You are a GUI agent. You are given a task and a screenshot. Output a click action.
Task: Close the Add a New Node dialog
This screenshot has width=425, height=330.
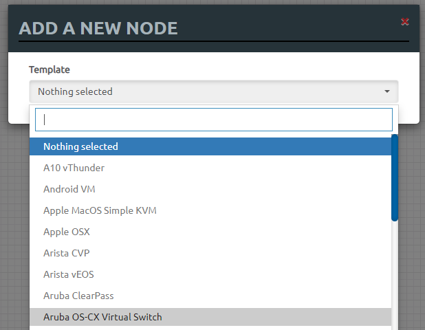(x=405, y=22)
